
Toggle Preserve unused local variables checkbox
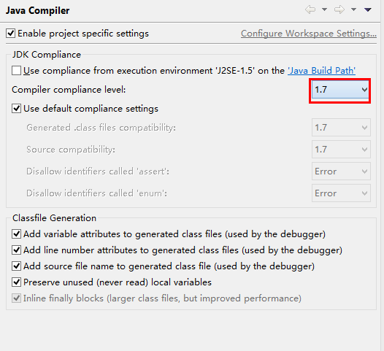click(16, 282)
